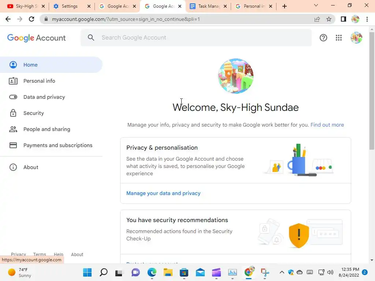Open Microsoft Store from taskbar
The height and width of the screenshot is (281, 375).
[x=184, y=272]
